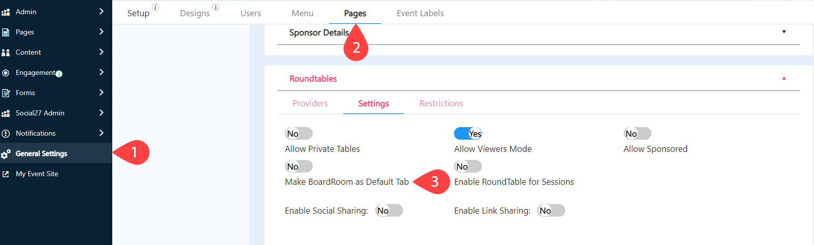Image resolution: width=814 pixels, height=245 pixels.
Task: Open the Providers sub-tab
Action: pos(310,103)
